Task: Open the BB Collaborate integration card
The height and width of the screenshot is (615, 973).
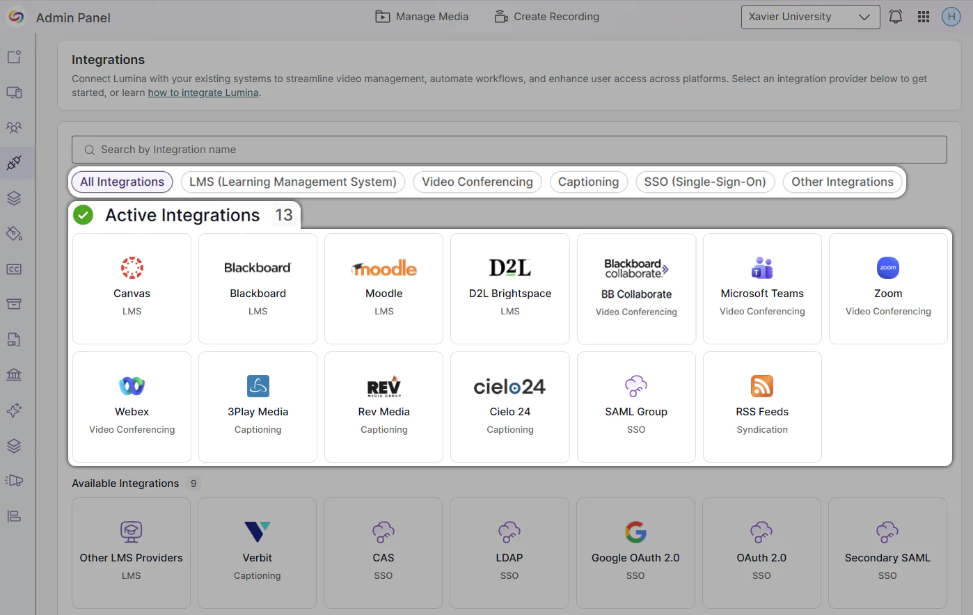Action: [x=636, y=289]
